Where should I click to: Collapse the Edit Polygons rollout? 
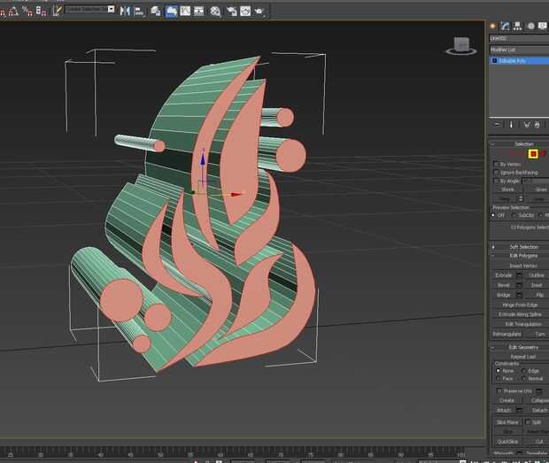pyautogui.click(x=522, y=256)
